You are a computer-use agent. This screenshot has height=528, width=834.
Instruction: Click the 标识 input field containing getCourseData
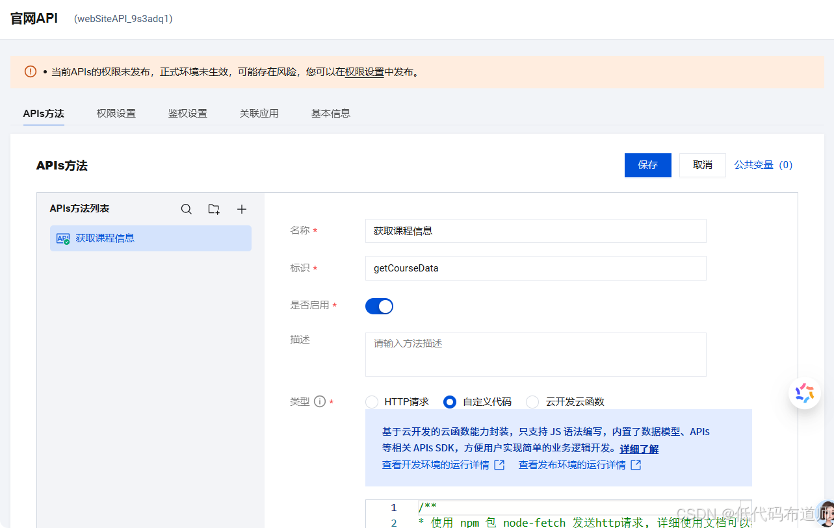[536, 268]
